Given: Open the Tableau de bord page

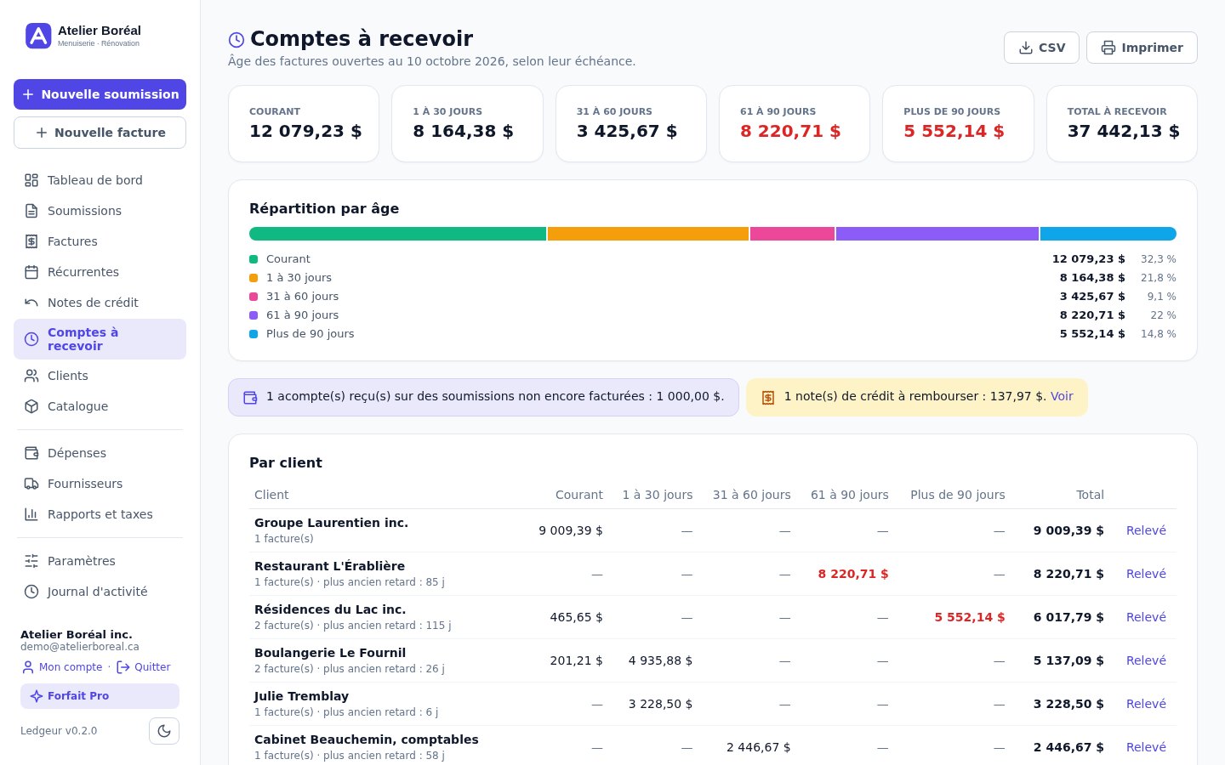Looking at the screenshot, I should coord(100,180).
